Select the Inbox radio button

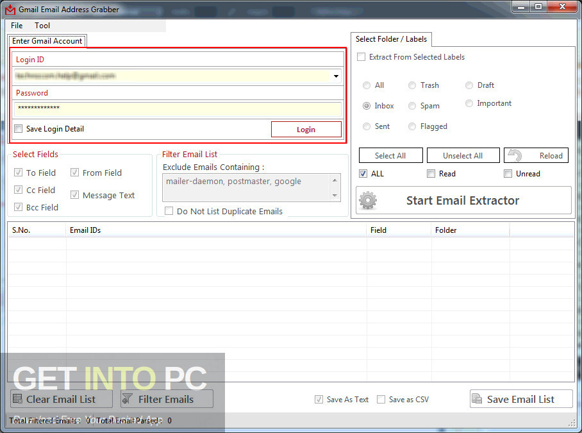pos(367,106)
